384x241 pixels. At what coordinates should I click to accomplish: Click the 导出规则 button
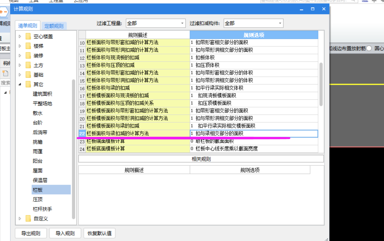pyautogui.click(x=31, y=233)
